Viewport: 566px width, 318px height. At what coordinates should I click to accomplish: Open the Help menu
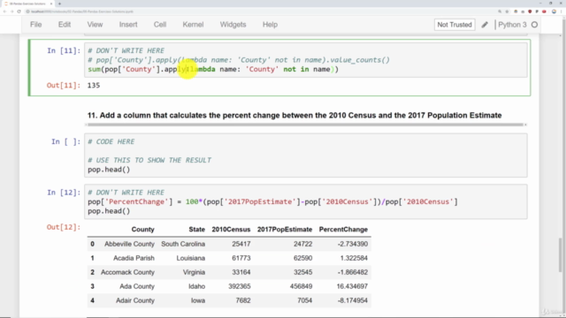point(270,25)
